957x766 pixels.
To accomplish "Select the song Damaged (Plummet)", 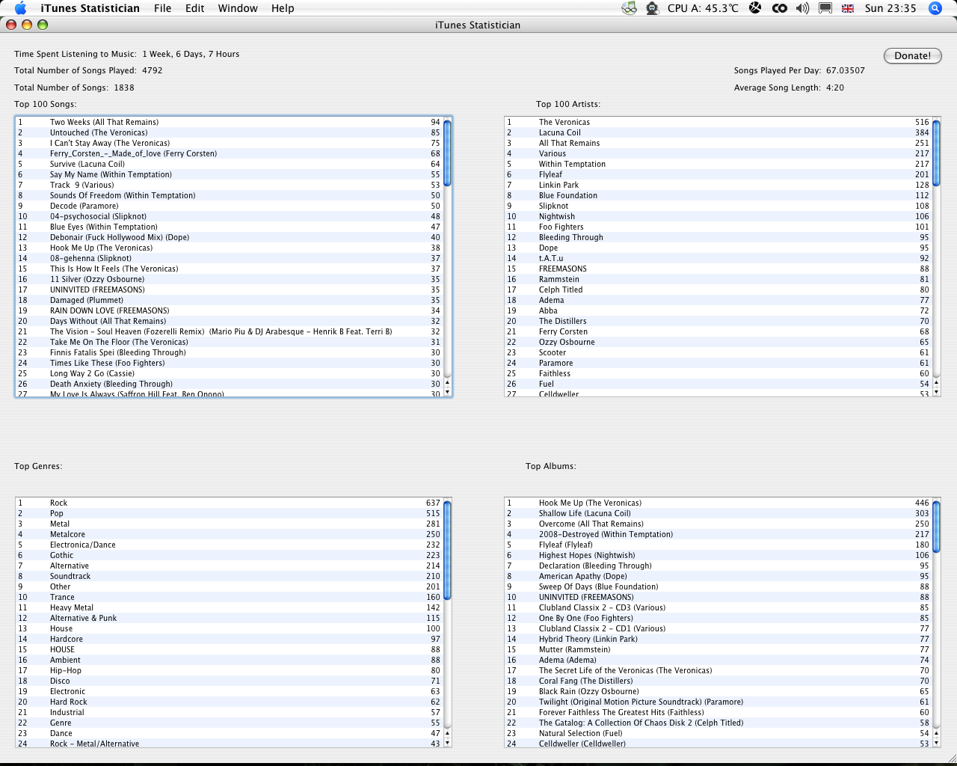I will point(230,300).
